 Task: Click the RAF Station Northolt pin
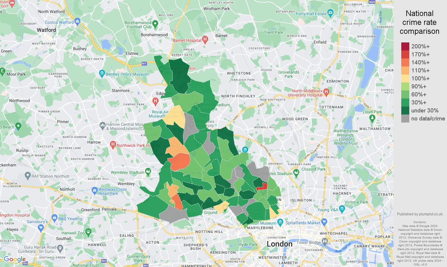[28, 175]
